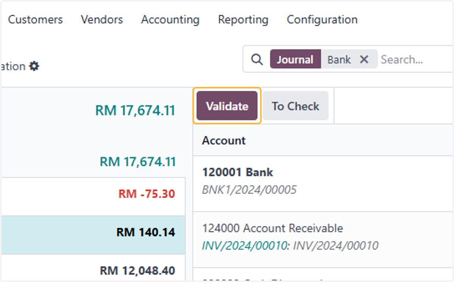
Task: Open the Configuration menu
Action: [322, 20]
